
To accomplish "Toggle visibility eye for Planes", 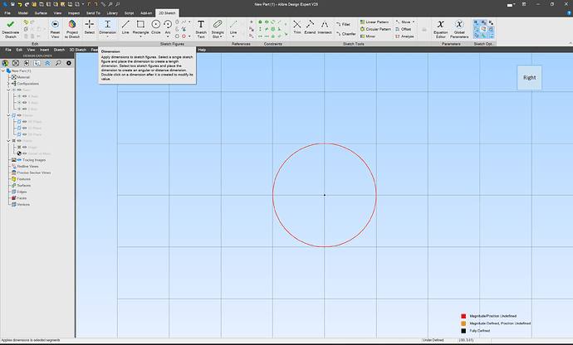I will click(19, 115).
